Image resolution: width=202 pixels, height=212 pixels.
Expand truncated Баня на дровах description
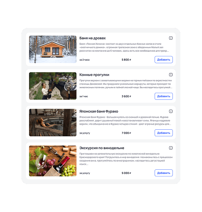[124, 47]
